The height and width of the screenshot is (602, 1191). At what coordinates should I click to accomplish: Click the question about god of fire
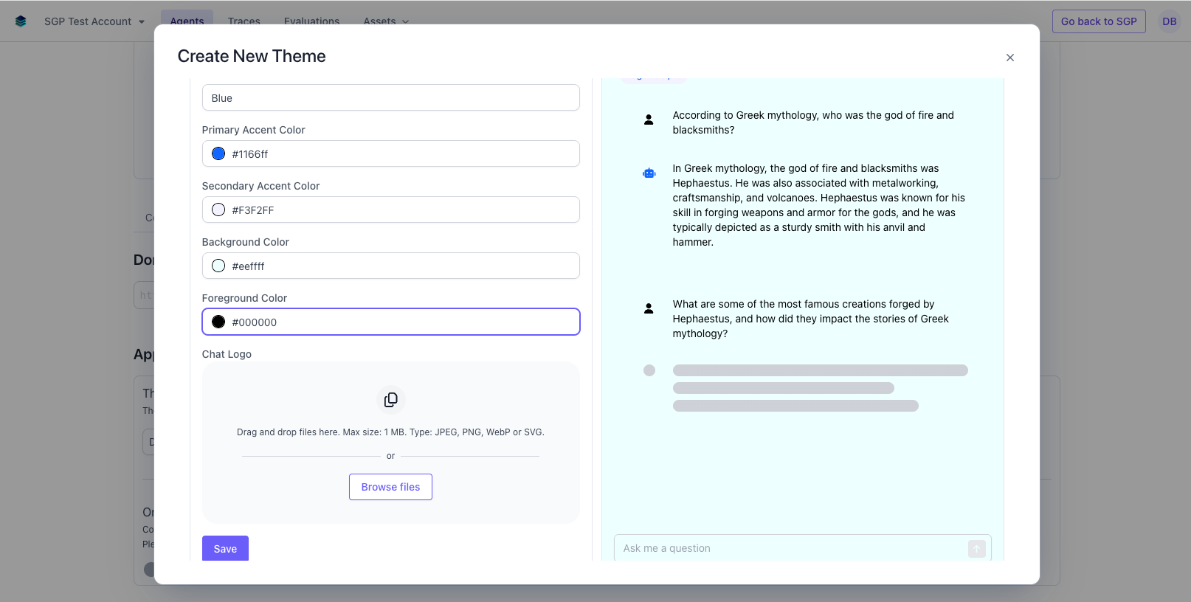coord(813,122)
